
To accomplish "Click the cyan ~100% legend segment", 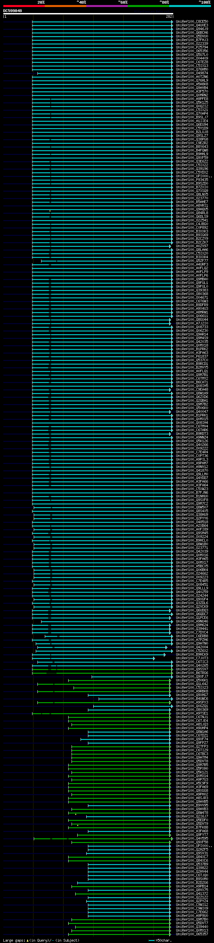I will pos(190,6).
